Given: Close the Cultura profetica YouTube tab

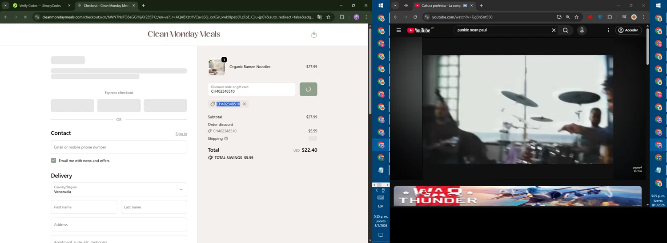Looking at the screenshot, I should click(x=471, y=6).
